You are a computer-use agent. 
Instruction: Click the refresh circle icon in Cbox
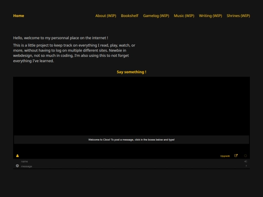[x=245, y=156]
